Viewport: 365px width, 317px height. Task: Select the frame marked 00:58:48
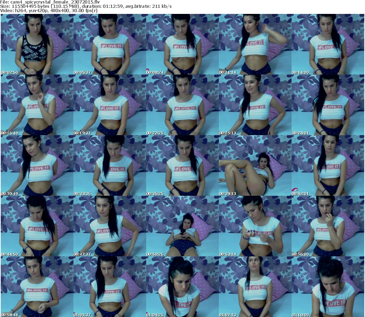click(x=37, y=287)
